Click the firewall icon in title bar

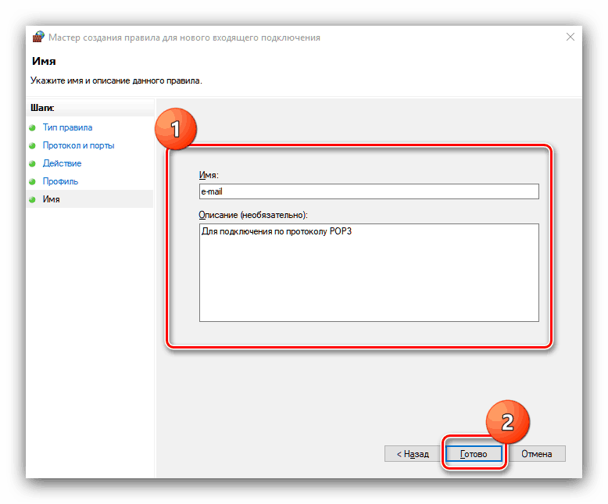(x=38, y=37)
